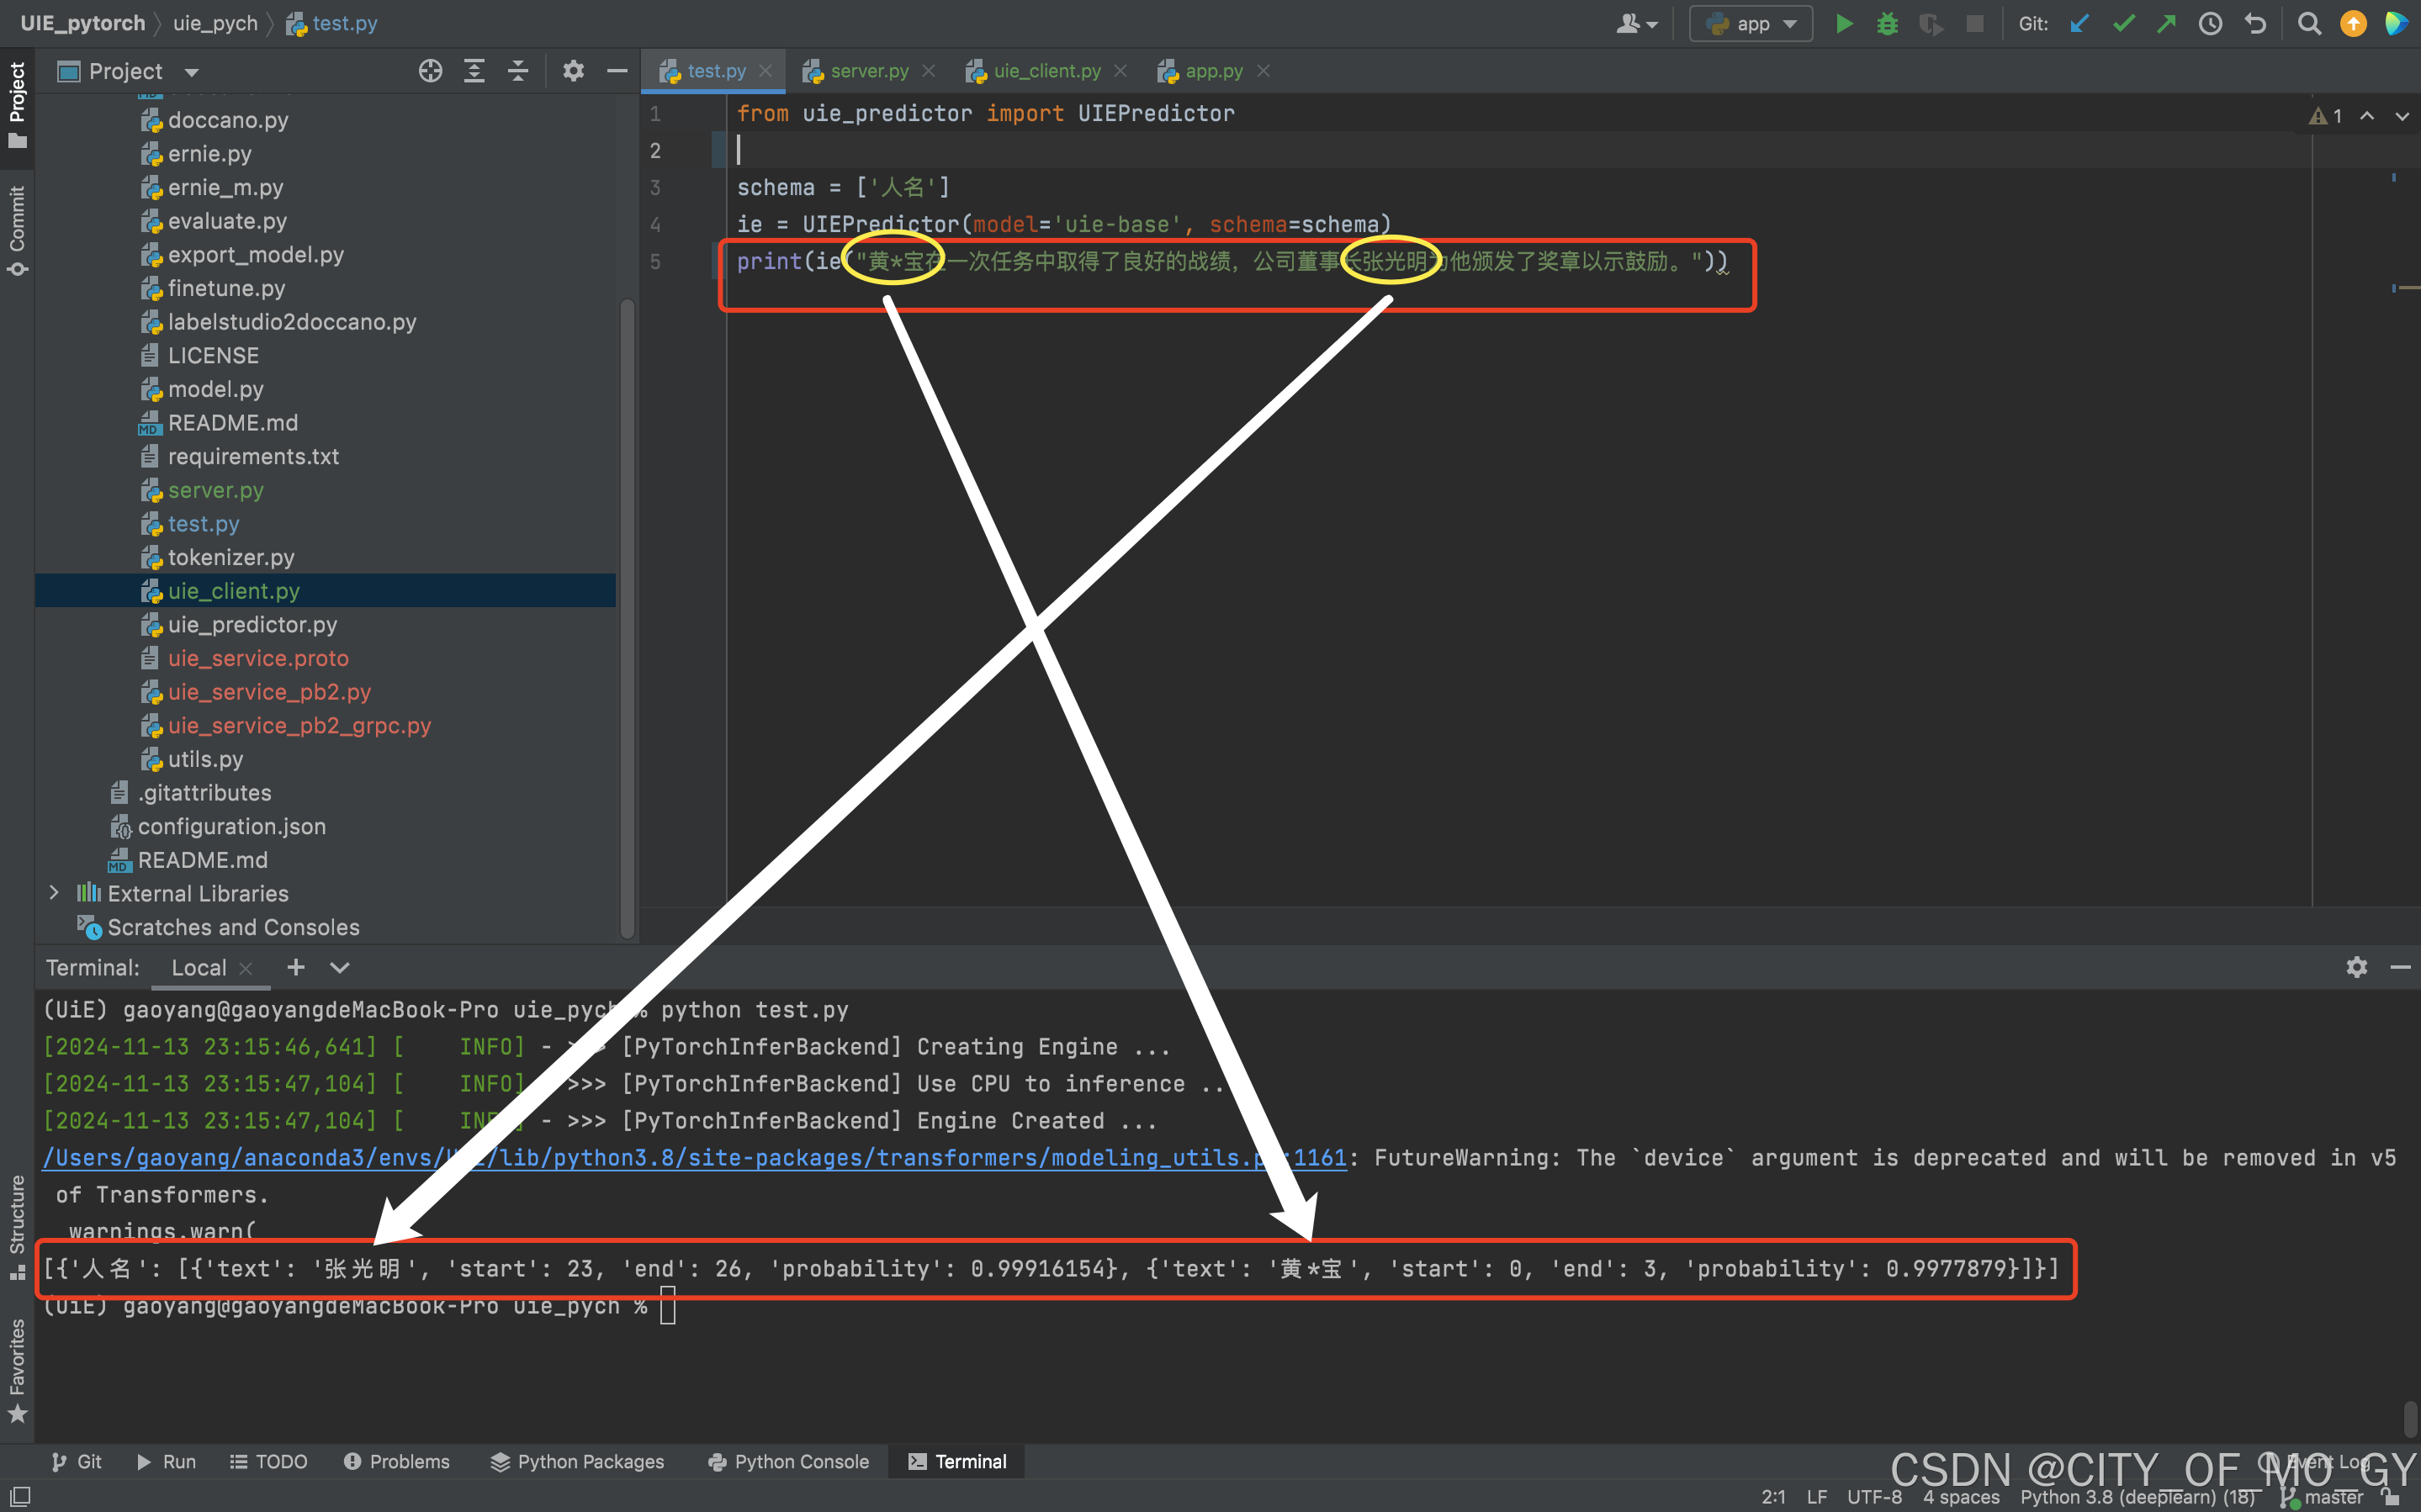This screenshot has width=2421, height=1512.
Task: Switch to server.py editor tab
Action: 868,71
